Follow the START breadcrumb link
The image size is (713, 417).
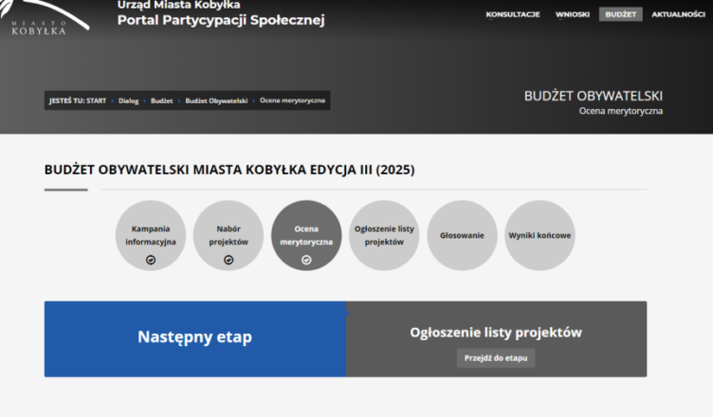[96, 100]
